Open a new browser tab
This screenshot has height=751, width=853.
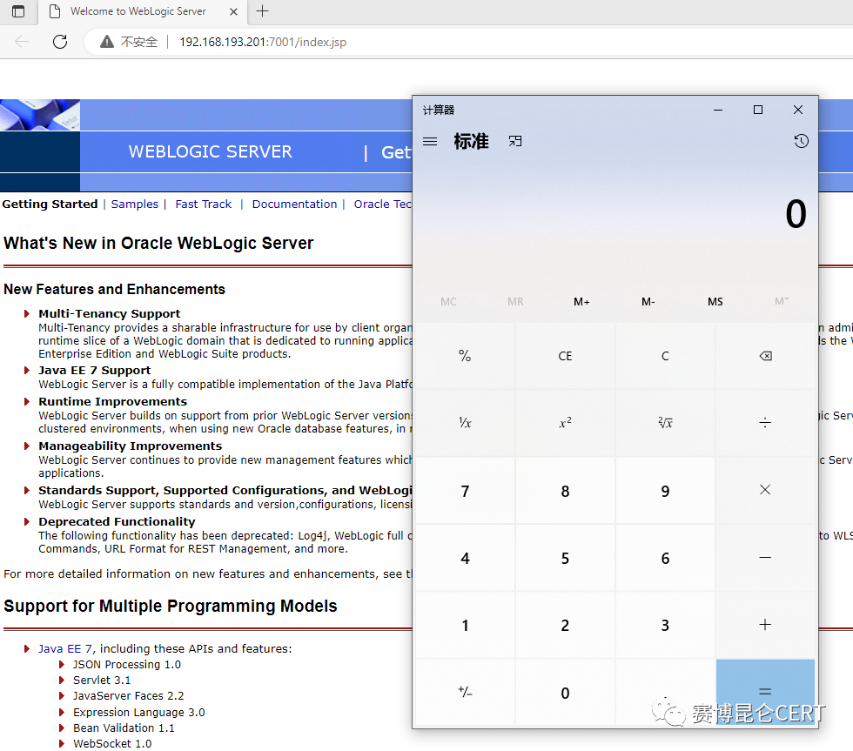pyautogui.click(x=262, y=11)
